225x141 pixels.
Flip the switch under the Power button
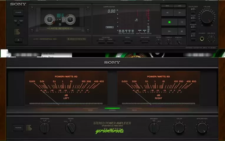(x=18, y=23)
